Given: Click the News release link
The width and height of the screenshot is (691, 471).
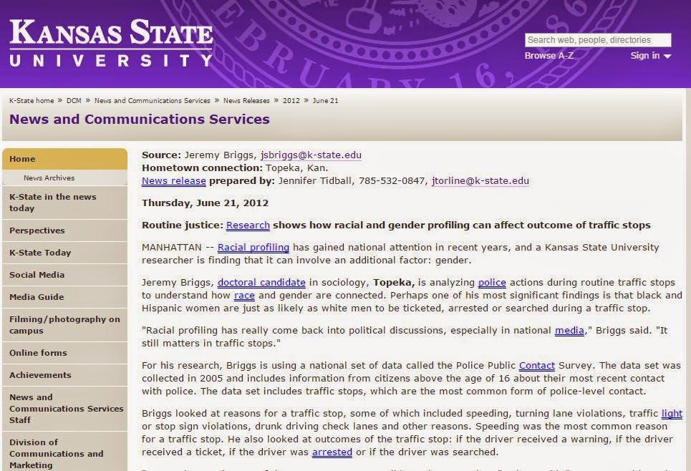Looking at the screenshot, I should point(173,180).
